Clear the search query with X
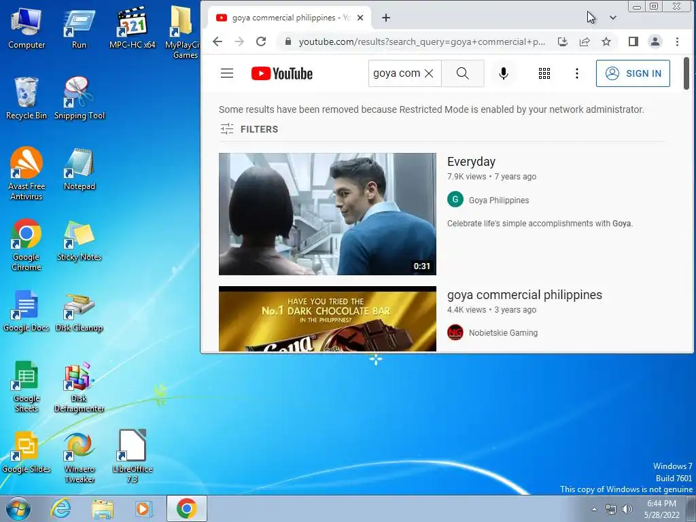Viewport: 696px width, 522px height. [x=429, y=73]
